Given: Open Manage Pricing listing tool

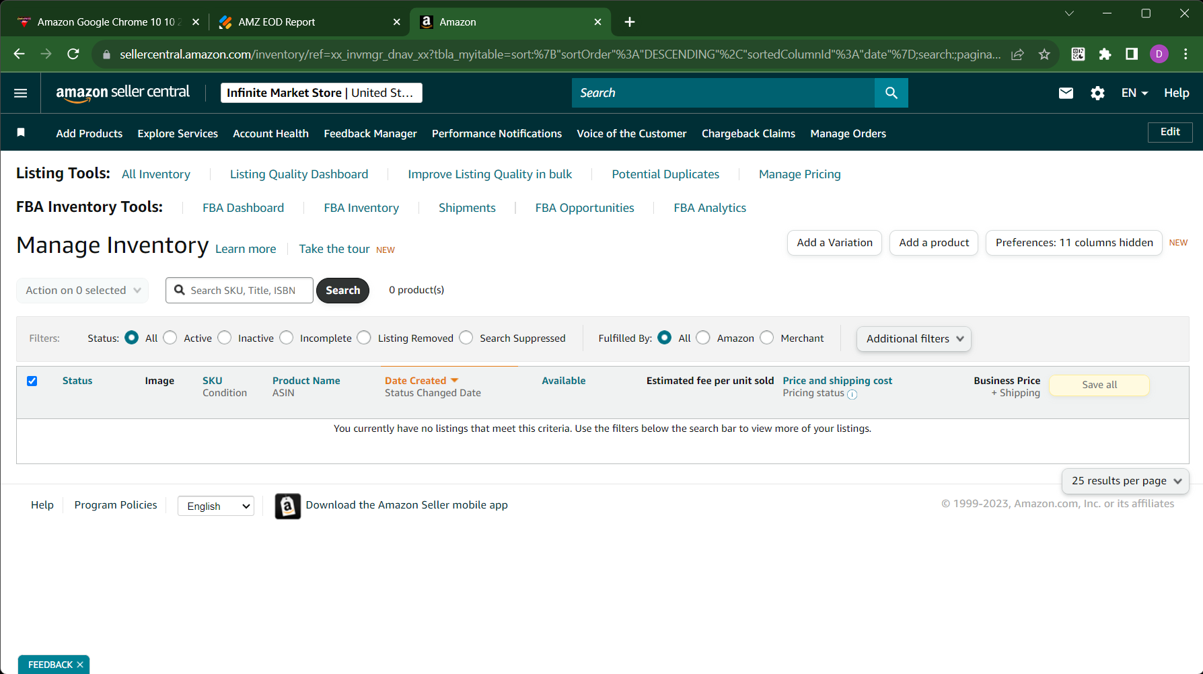Looking at the screenshot, I should tap(799, 174).
